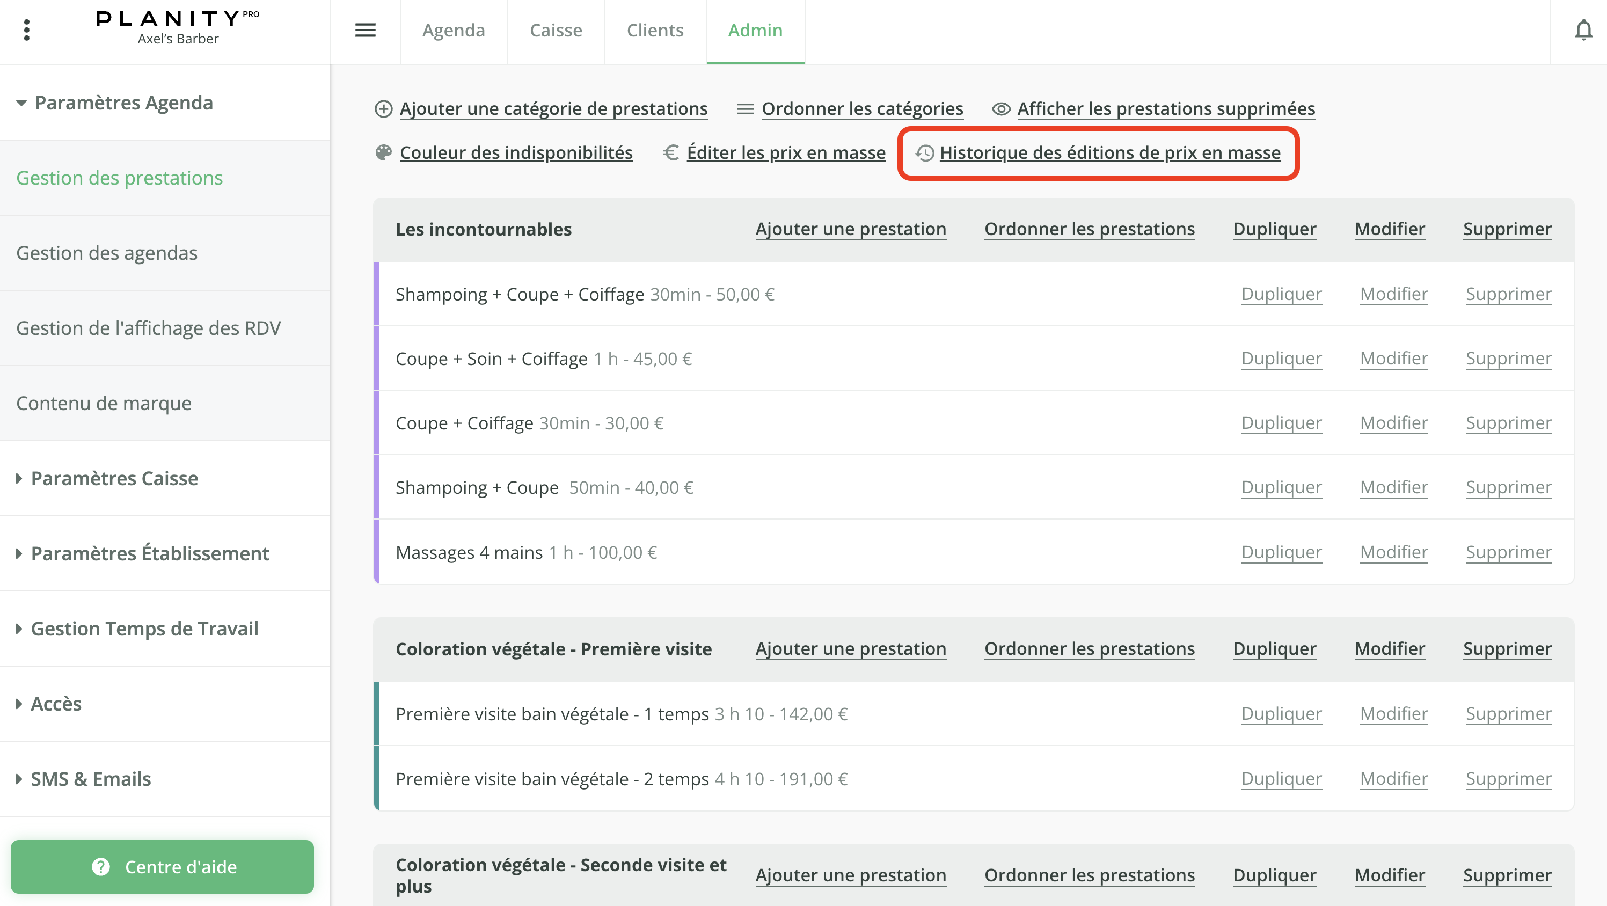Click the hamburger menu icon

point(365,30)
